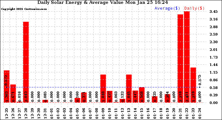Click the 01-10 bar labeled 0.427
This screenshot has height=120, width=222.
(110, 97)
